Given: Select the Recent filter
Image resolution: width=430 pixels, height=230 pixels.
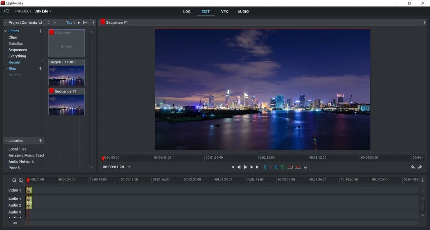Looking at the screenshot, I should coord(15,62).
